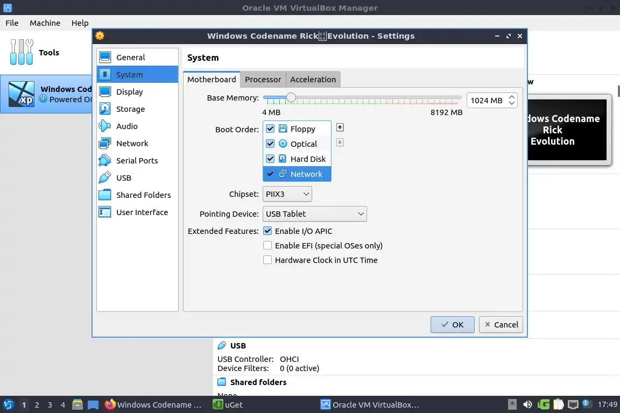Click the floppy disk icon in Boot Order
This screenshot has height=413, width=620.
(283, 129)
